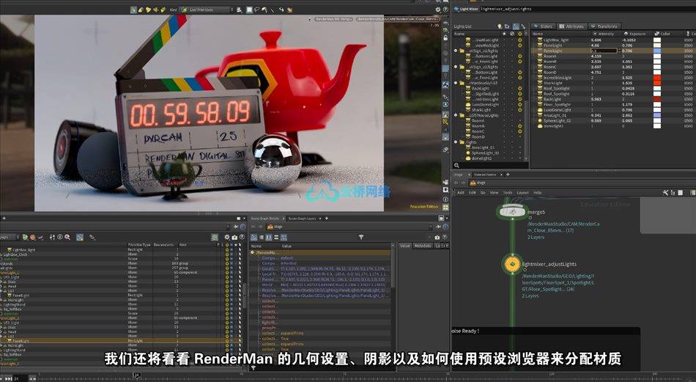Image resolution: width=696 pixels, height=382 pixels.
Task: Open the Metadata tab in Scene Graph Details
Action: point(423,246)
